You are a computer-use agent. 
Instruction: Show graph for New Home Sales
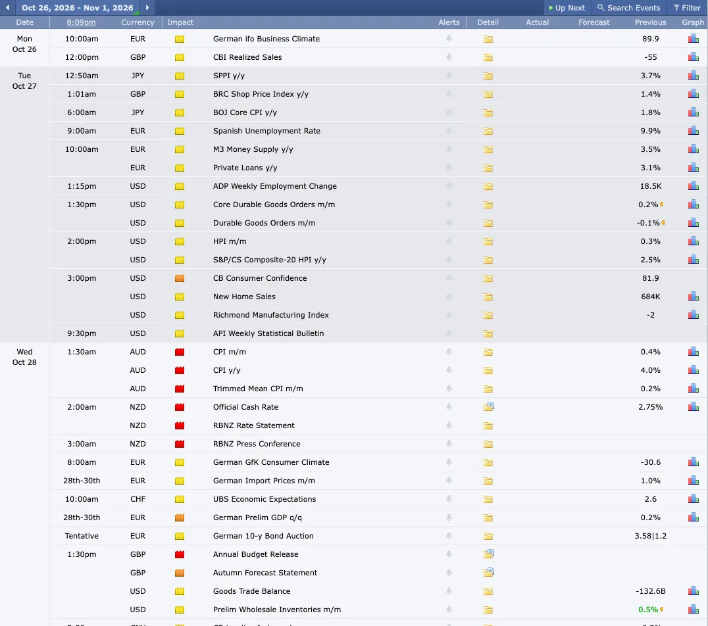[x=693, y=297]
